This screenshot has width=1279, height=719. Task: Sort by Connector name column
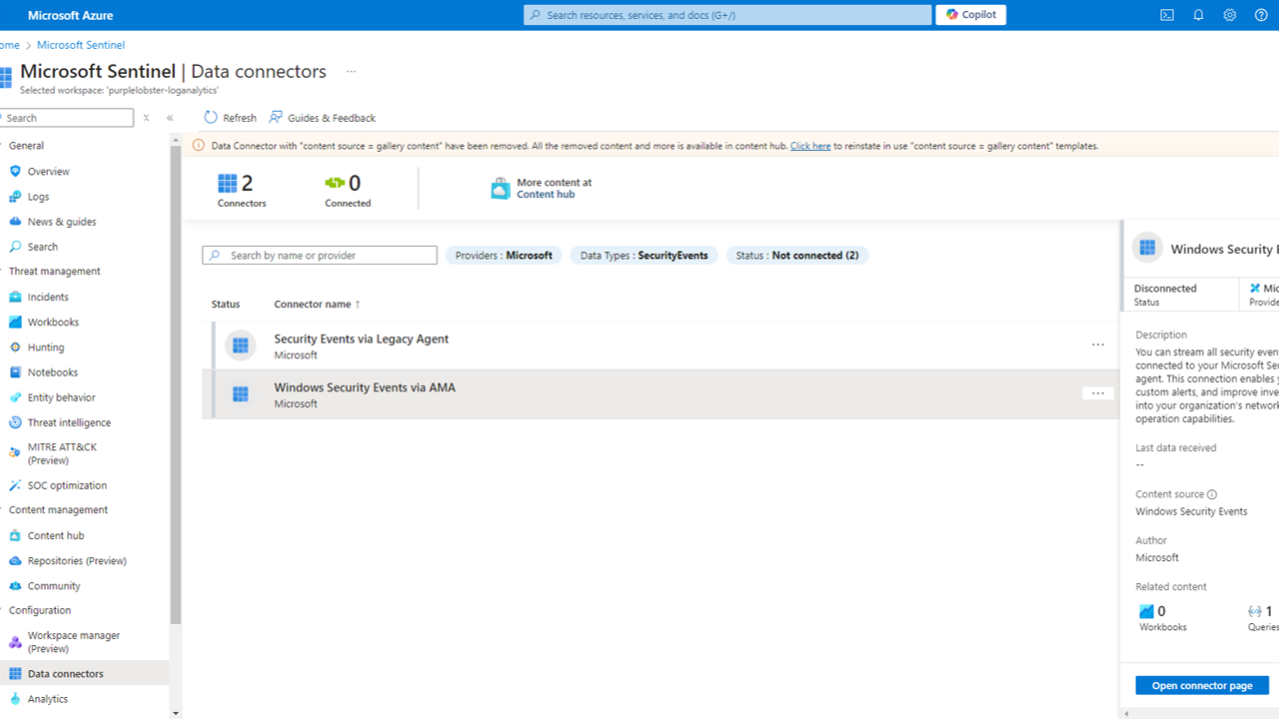click(x=317, y=304)
